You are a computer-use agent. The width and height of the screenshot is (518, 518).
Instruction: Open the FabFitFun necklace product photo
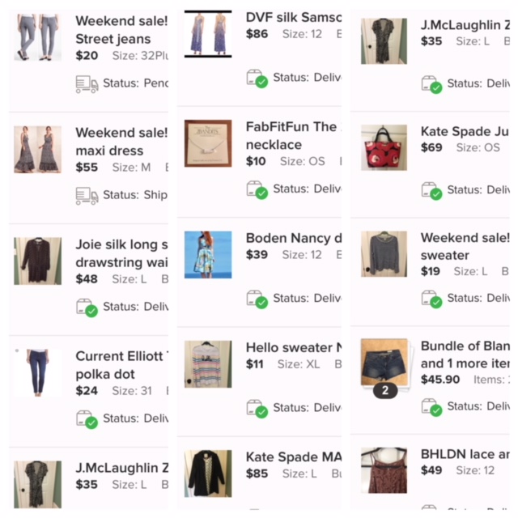point(208,143)
